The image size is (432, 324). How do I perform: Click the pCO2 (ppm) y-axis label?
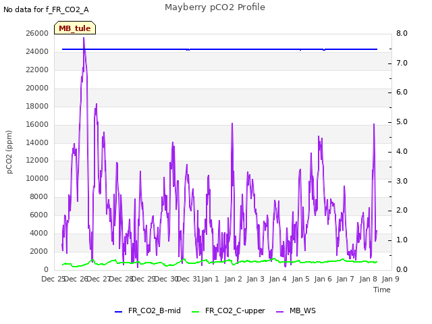coord(9,152)
